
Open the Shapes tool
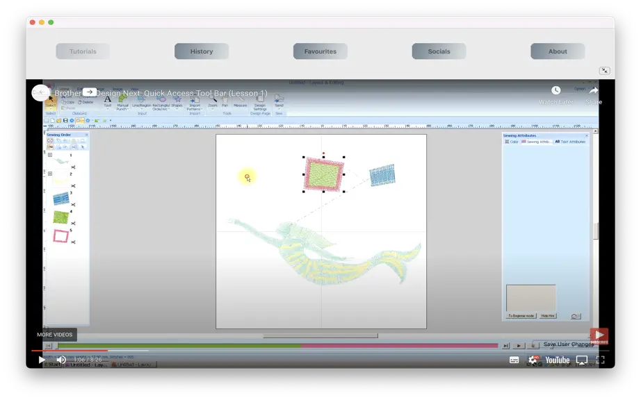[x=177, y=102]
